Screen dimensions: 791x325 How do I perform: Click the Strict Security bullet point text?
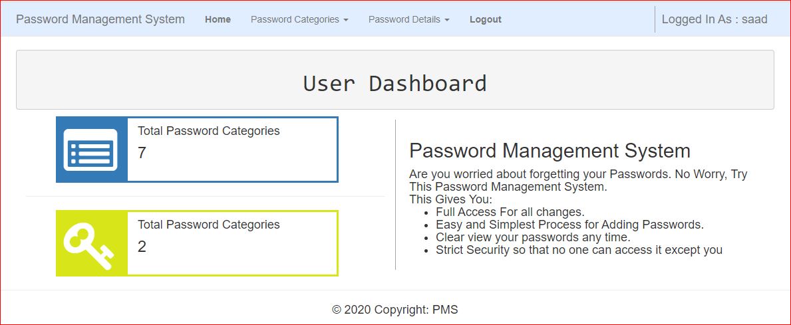(579, 250)
